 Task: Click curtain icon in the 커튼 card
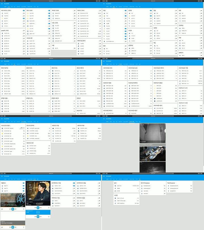(x=53, y=48)
